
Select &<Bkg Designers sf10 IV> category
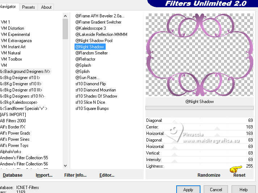point(22,96)
